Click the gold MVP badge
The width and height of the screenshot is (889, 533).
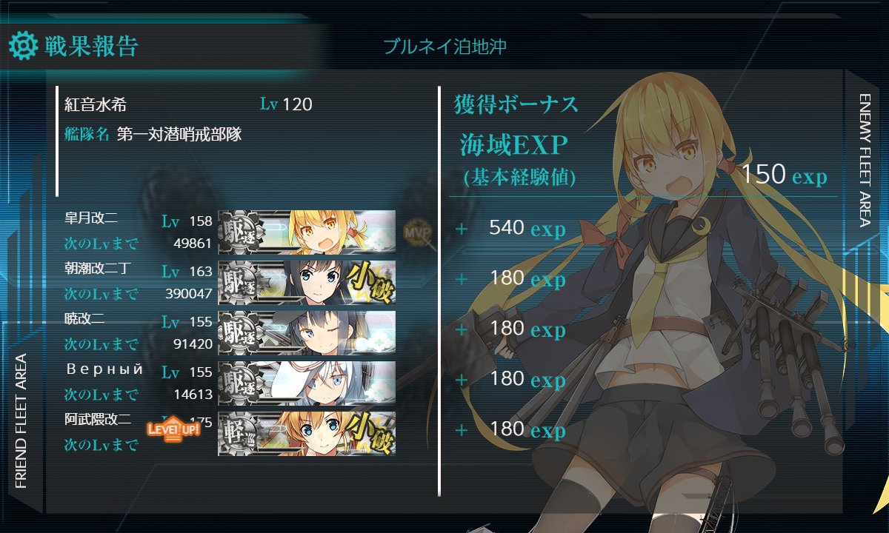tap(416, 232)
